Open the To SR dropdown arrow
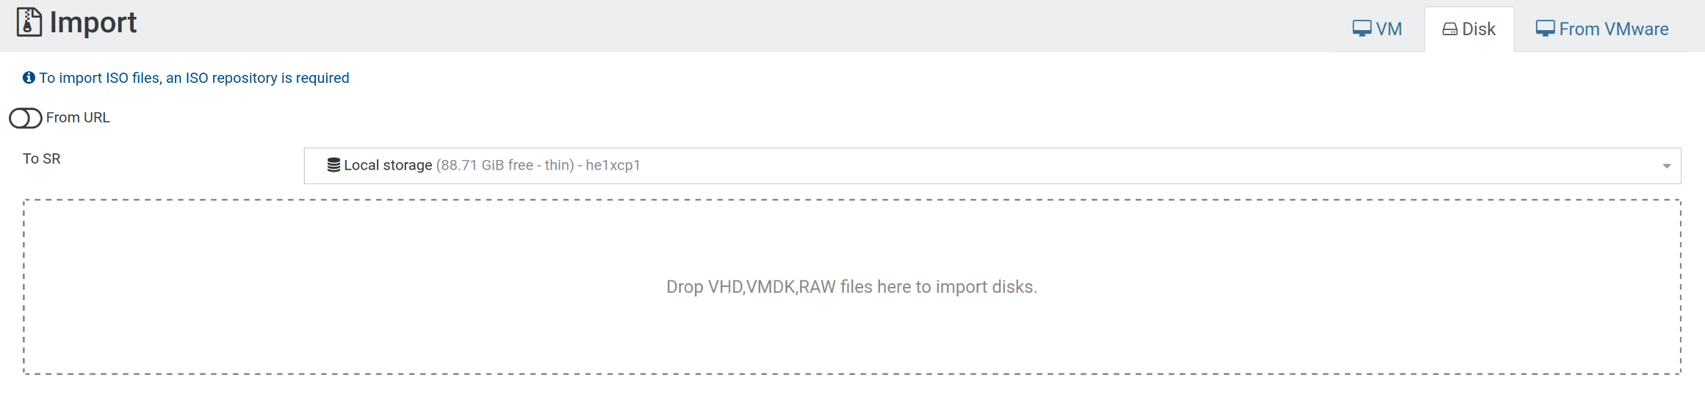The image size is (1705, 419). 1667,166
